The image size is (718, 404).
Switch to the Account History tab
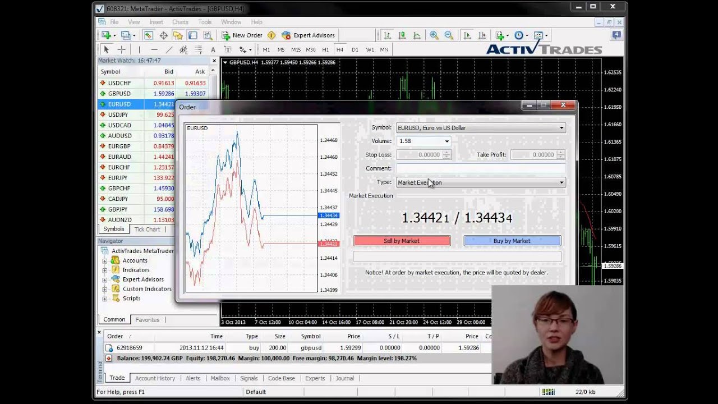[x=155, y=378]
